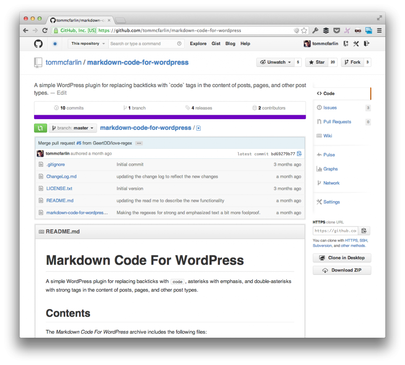Click browser back arrow
405x365 pixels.
26,30
